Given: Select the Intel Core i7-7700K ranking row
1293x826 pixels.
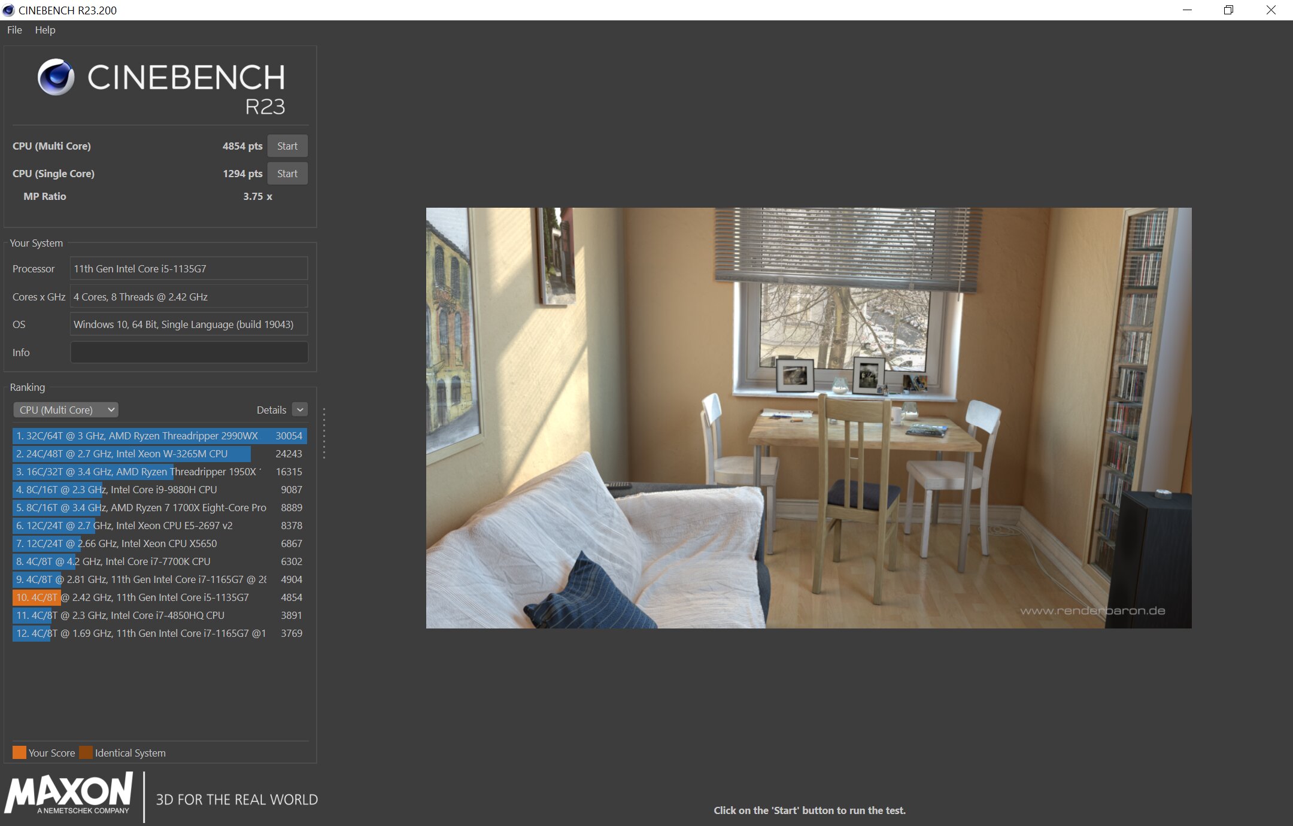Looking at the screenshot, I should [159, 561].
